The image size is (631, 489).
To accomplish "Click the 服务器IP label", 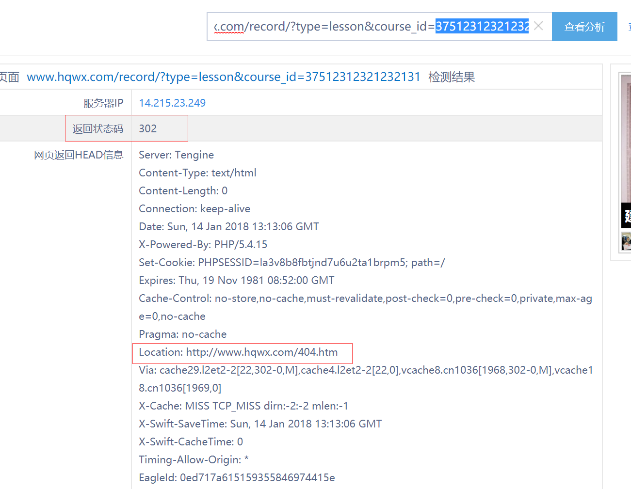I will pos(103,103).
